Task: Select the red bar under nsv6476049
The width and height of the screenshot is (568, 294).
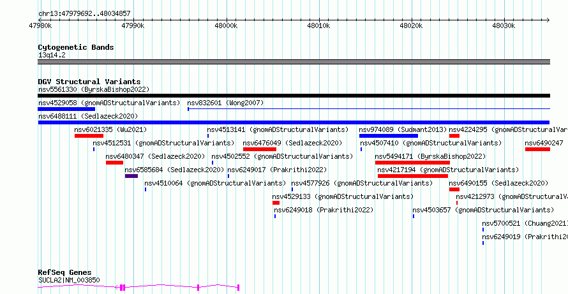Action: 260,149
